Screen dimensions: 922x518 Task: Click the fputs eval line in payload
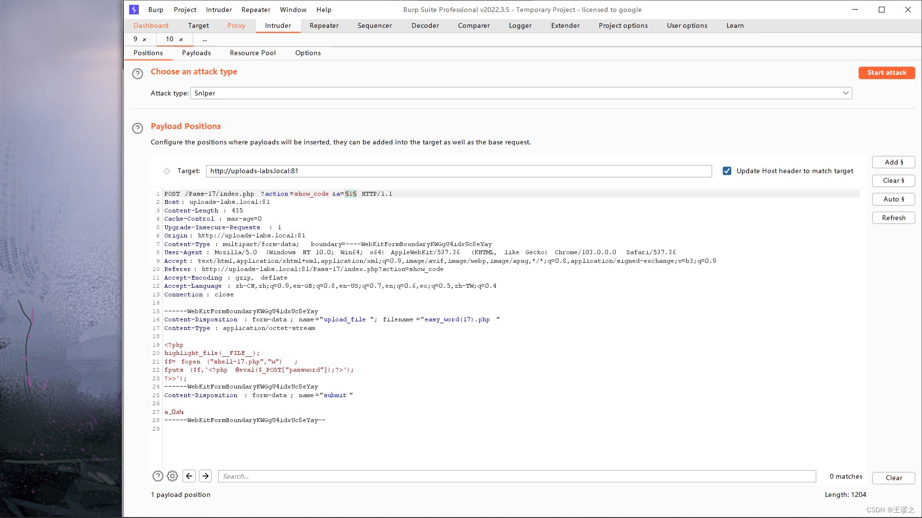pos(259,370)
